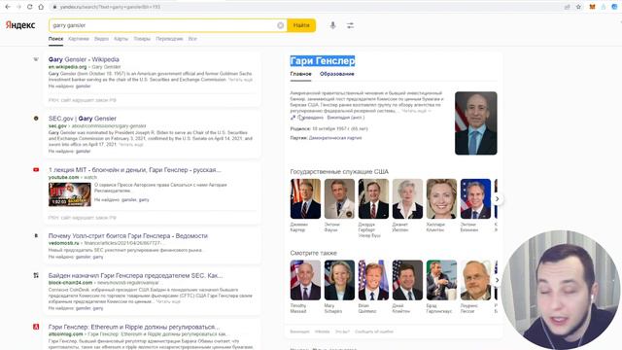Open the Jay Clayton thumbnail
This screenshot has width=622, height=350.
pos(407,280)
